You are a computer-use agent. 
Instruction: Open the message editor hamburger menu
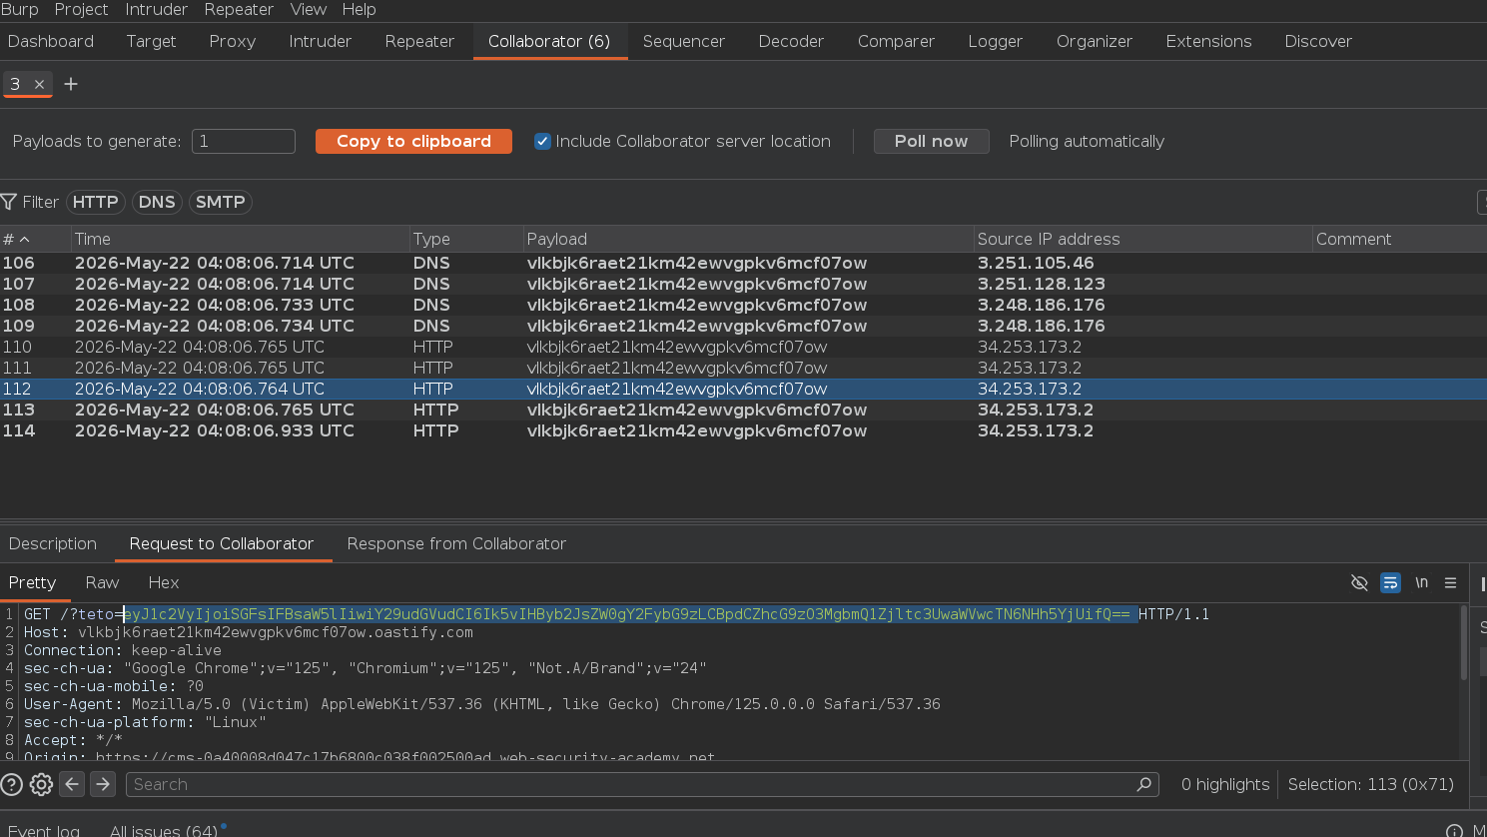click(x=1451, y=583)
